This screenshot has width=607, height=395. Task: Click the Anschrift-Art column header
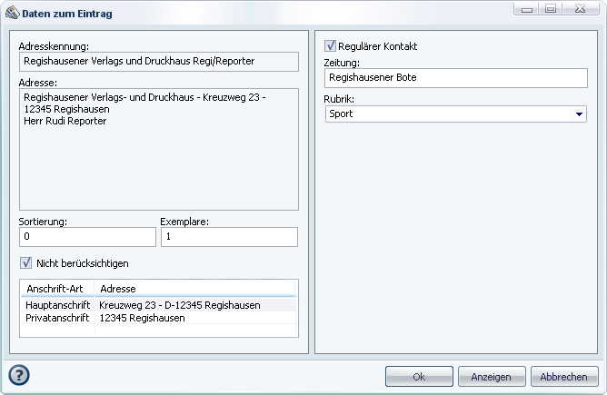(57, 288)
